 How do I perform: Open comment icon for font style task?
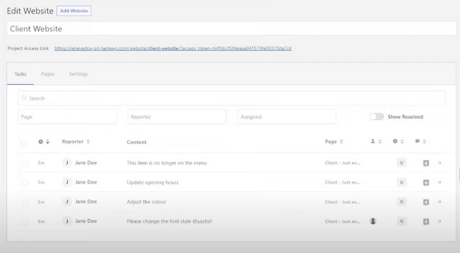(x=426, y=222)
